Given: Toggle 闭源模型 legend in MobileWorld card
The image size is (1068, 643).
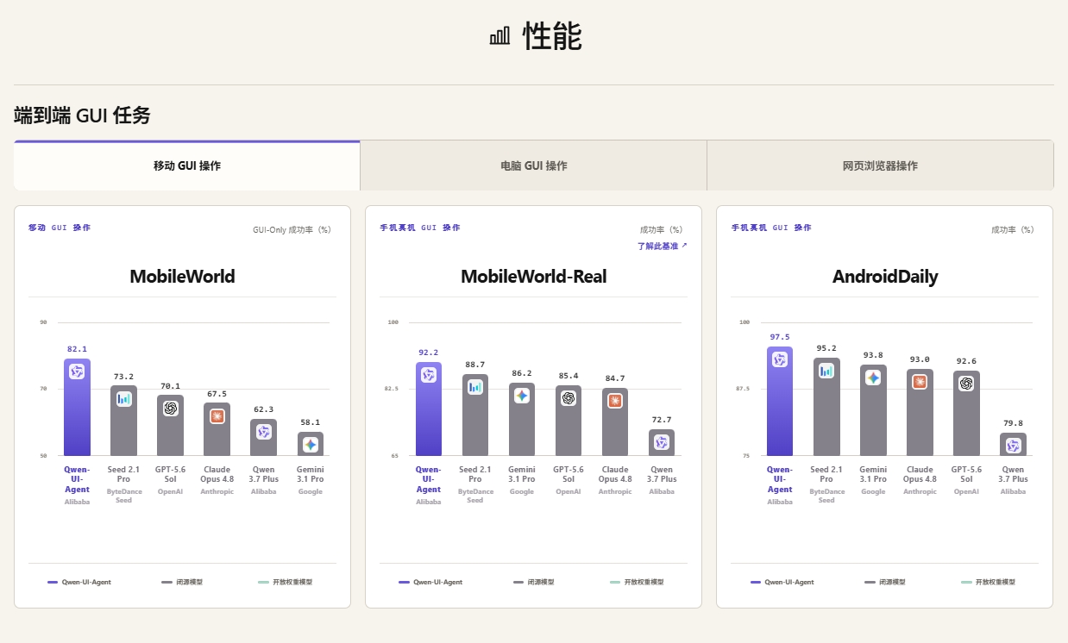Looking at the screenshot, I should (x=182, y=582).
